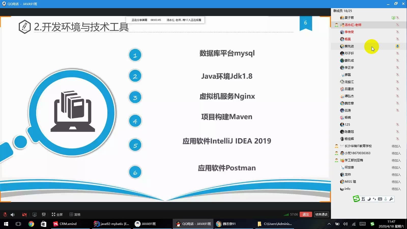
Task: Launch Google Chrome from taskbar
Action: [31, 224]
